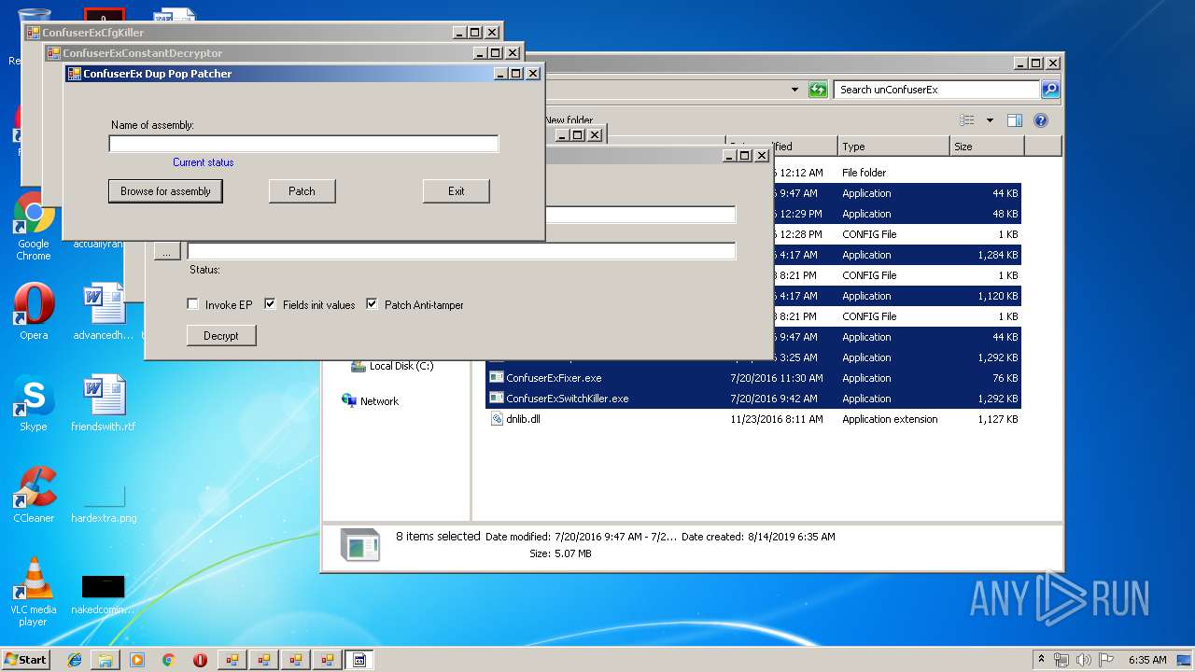Click the ConfuserExFixer.exe file icon
The height and width of the screenshot is (672, 1195).
[x=497, y=378]
